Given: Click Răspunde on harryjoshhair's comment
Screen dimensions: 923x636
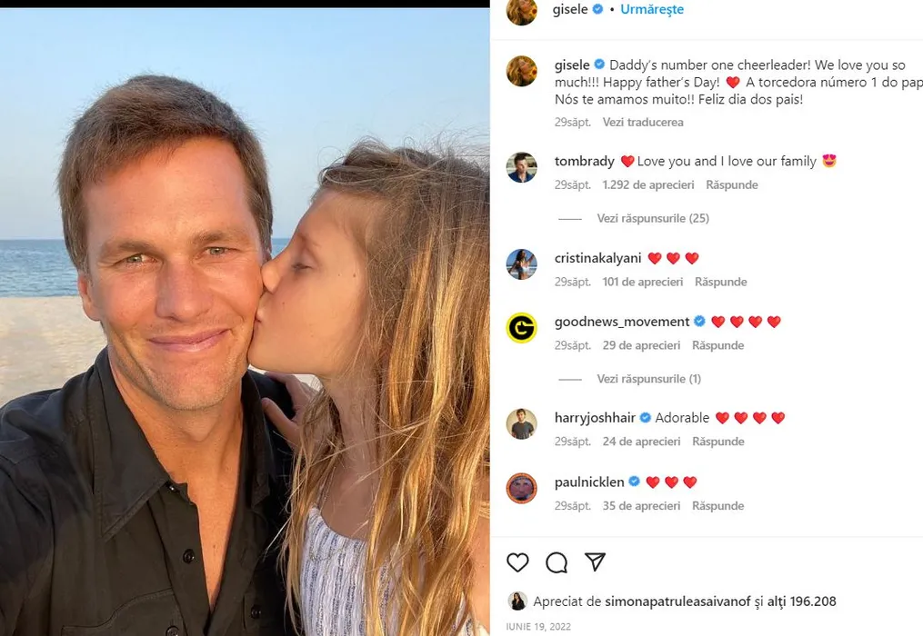Looking at the screenshot, I should point(717,442).
